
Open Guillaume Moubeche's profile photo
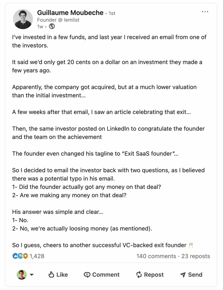click(23, 19)
